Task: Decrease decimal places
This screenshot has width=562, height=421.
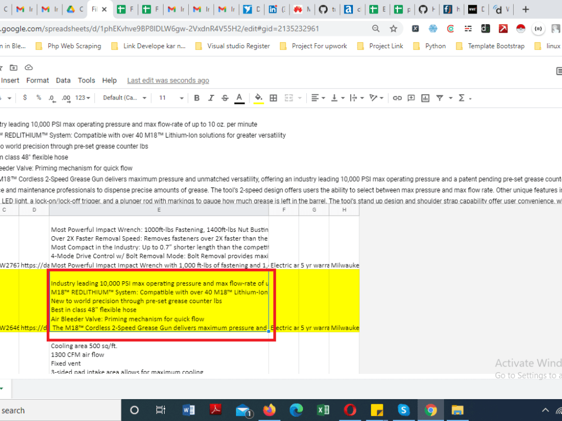Action: click(52, 98)
